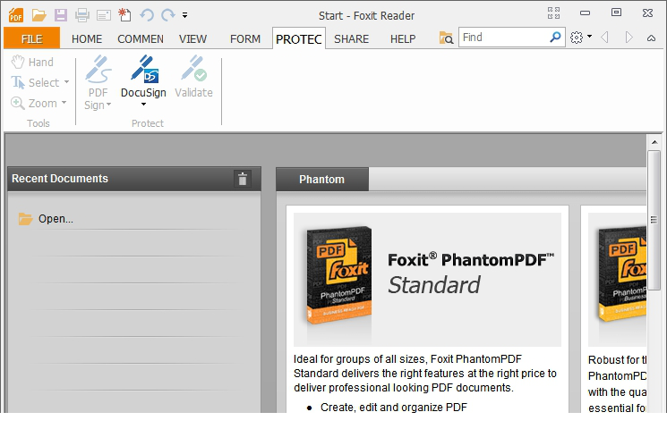Click the scroll-up arrow of vertical scrollbar
The image size is (667, 429).
654,142
